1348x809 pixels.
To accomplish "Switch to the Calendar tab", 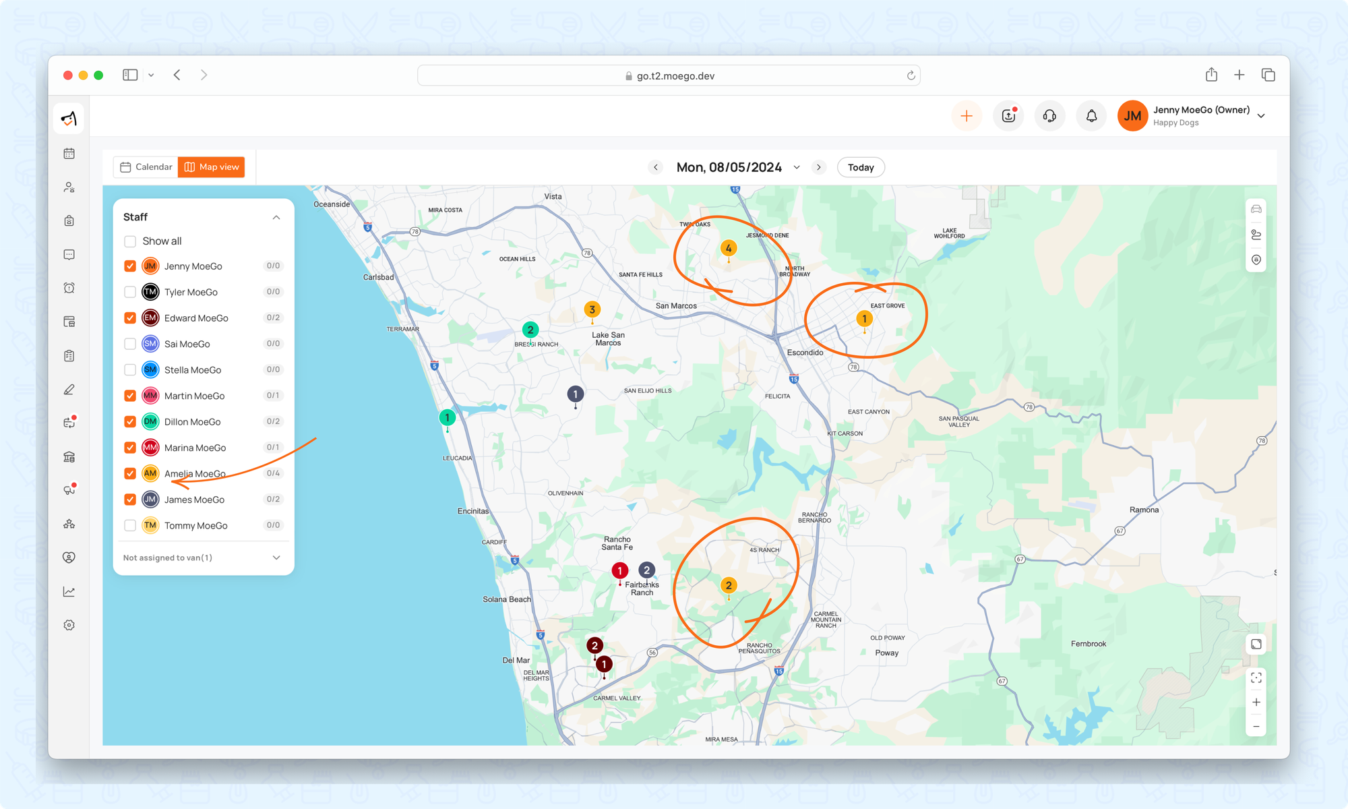I will [146, 167].
